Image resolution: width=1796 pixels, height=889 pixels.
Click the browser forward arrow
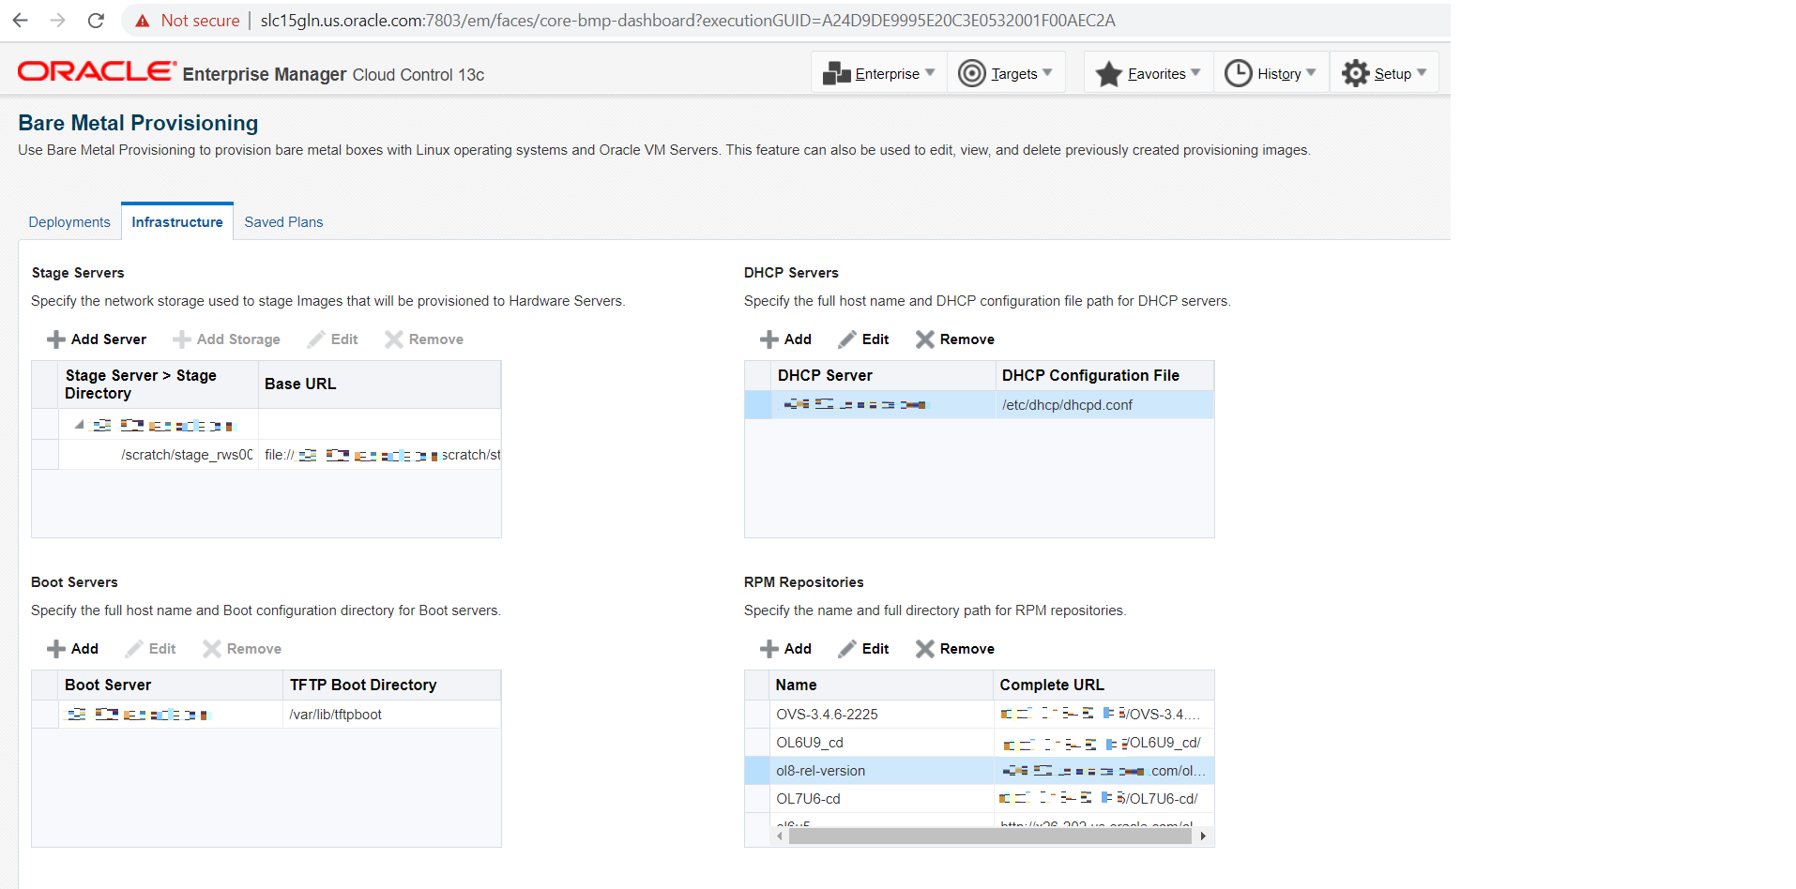pos(57,20)
